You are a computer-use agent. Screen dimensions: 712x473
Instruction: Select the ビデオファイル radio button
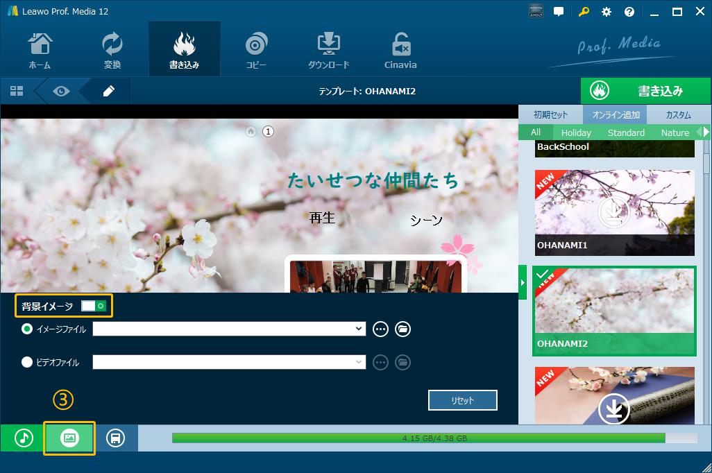tap(27, 362)
